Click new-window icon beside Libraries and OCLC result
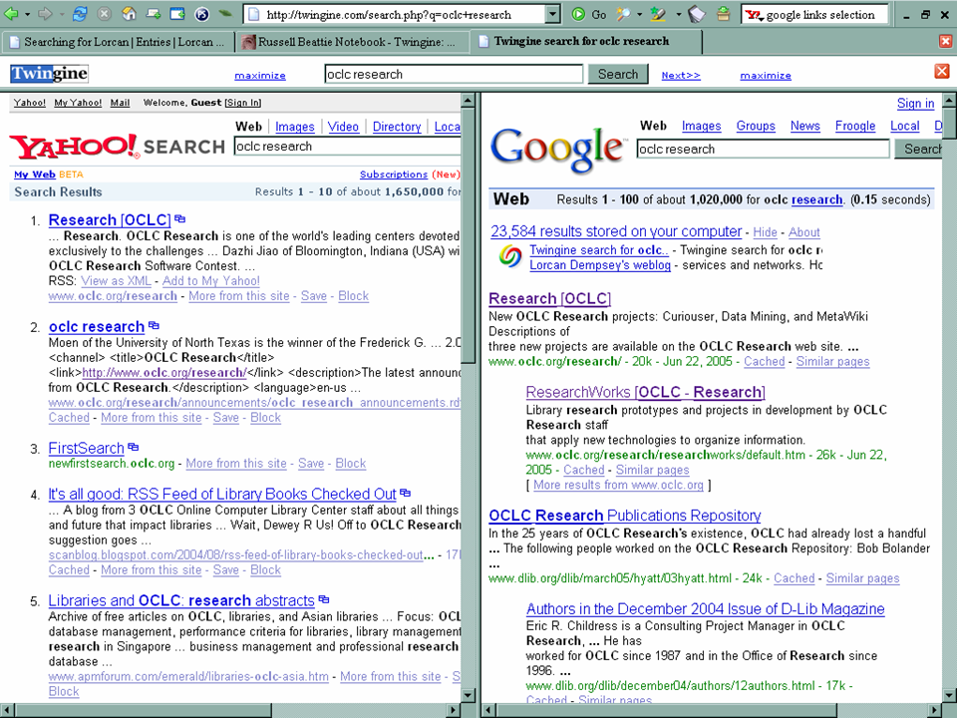957x718 pixels. tap(324, 599)
